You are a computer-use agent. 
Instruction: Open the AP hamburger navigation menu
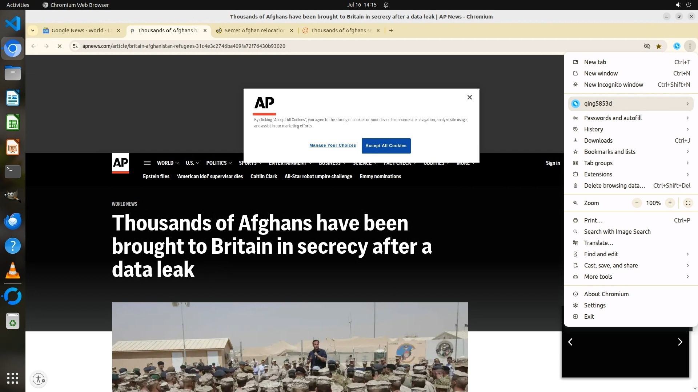pos(147,163)
